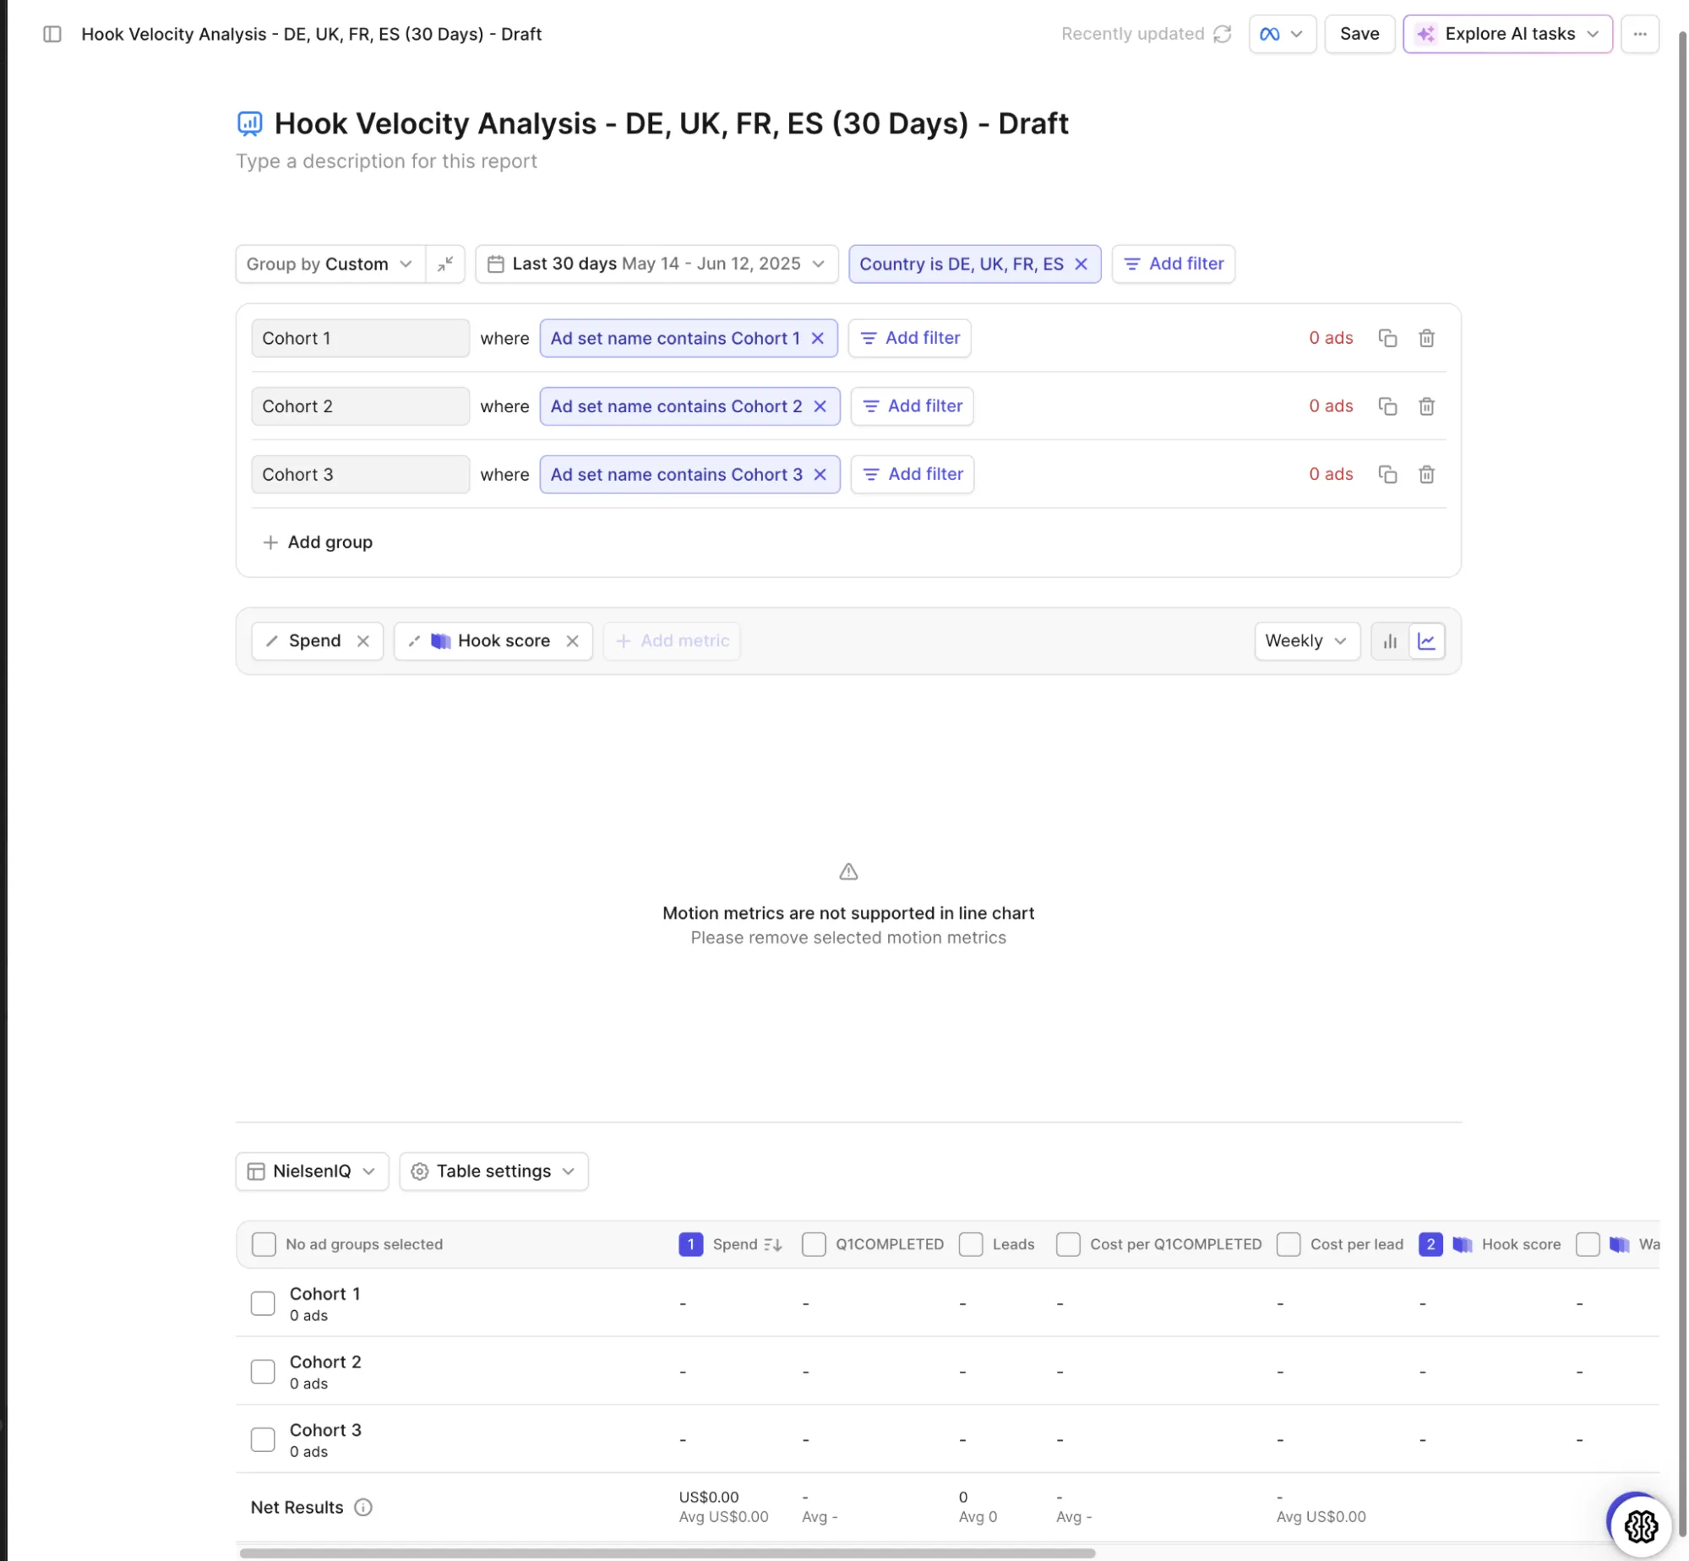Toggle the Hook score column selection badge
This screenshot has width=1689, height=1561.
pos(1430,1244)
